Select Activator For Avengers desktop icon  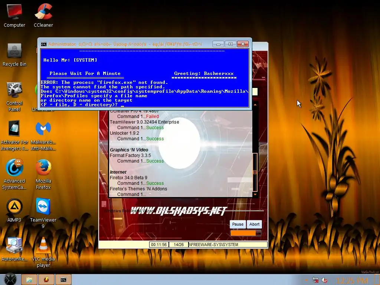[x=14, y=135]
